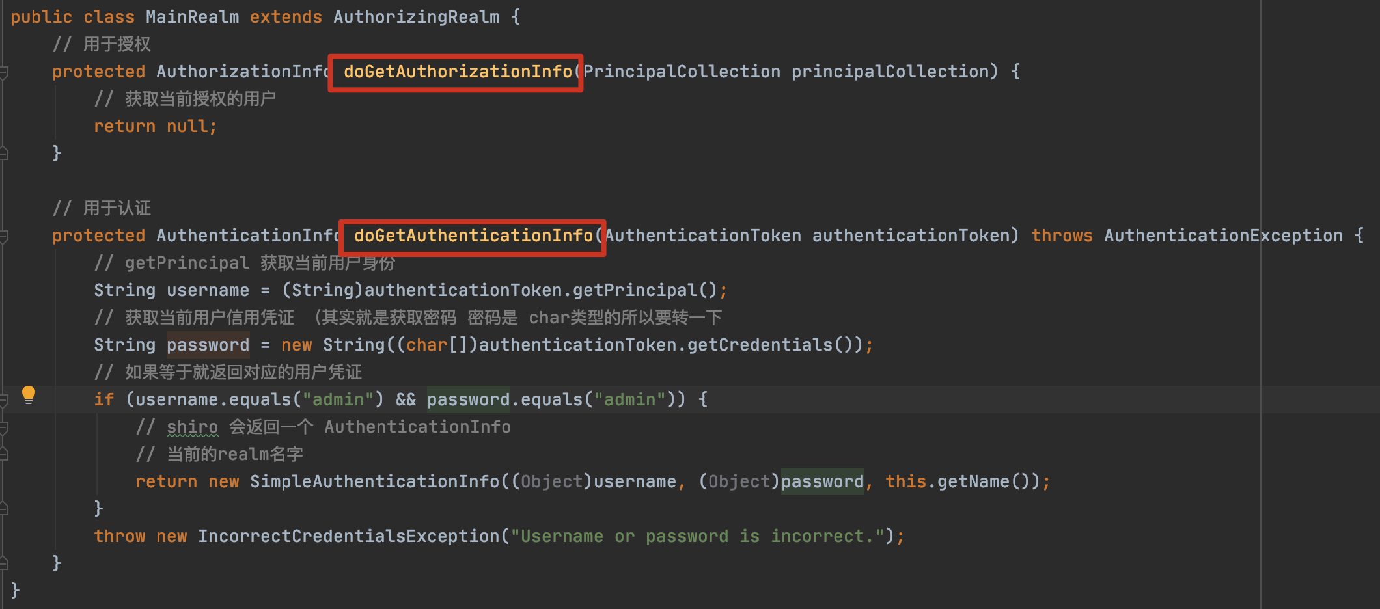Screen dimensions: 1380x609
Task: Click IncorrectCredentialsException in the throw statement
Action: [x=348, y=537]
